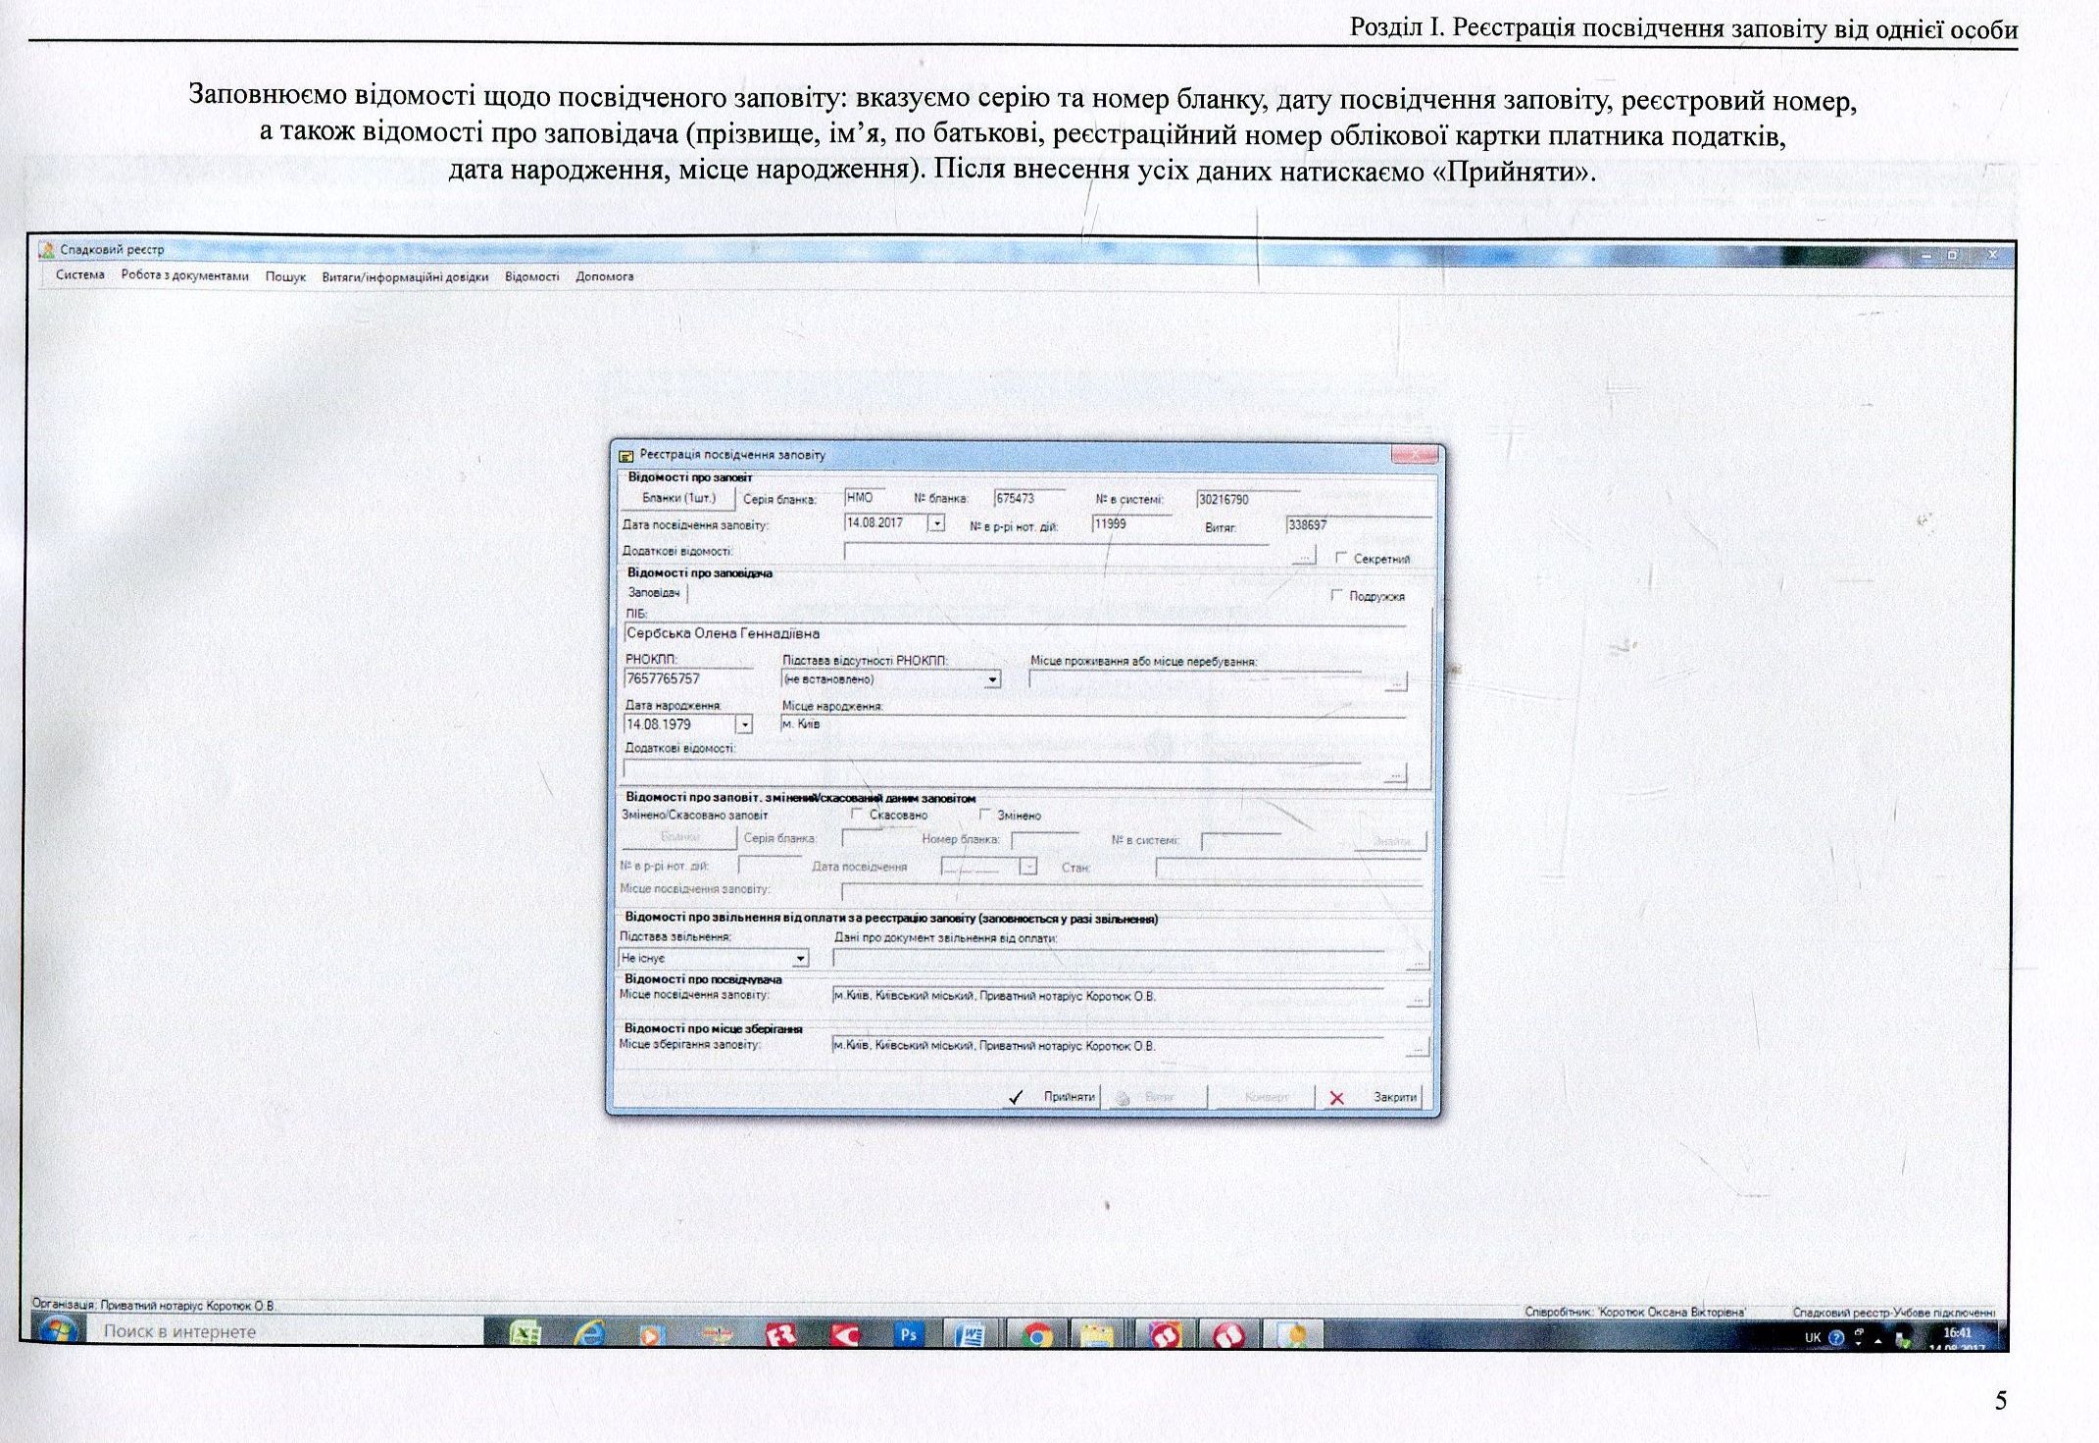The image size is (2099, 1443).
Task: Open the Витяги/інформаційні довідки menu
Action: [x=405, y=276]
